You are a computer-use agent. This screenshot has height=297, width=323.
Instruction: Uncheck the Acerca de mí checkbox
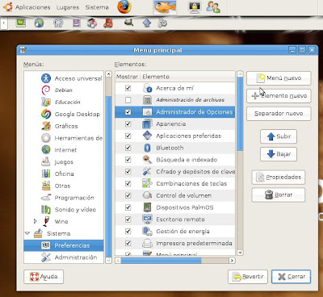pyautogui.click(x=128, y=88)
